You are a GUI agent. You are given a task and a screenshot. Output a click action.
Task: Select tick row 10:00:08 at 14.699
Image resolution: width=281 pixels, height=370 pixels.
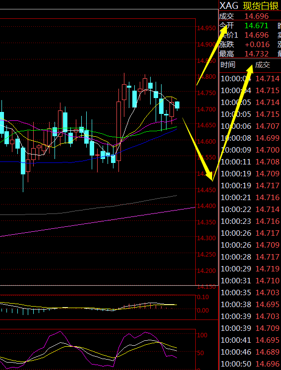click(250, 138)
